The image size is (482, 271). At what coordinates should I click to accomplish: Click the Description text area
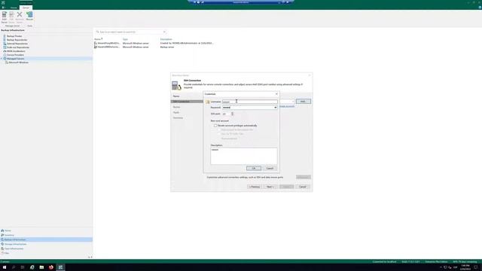244,156
